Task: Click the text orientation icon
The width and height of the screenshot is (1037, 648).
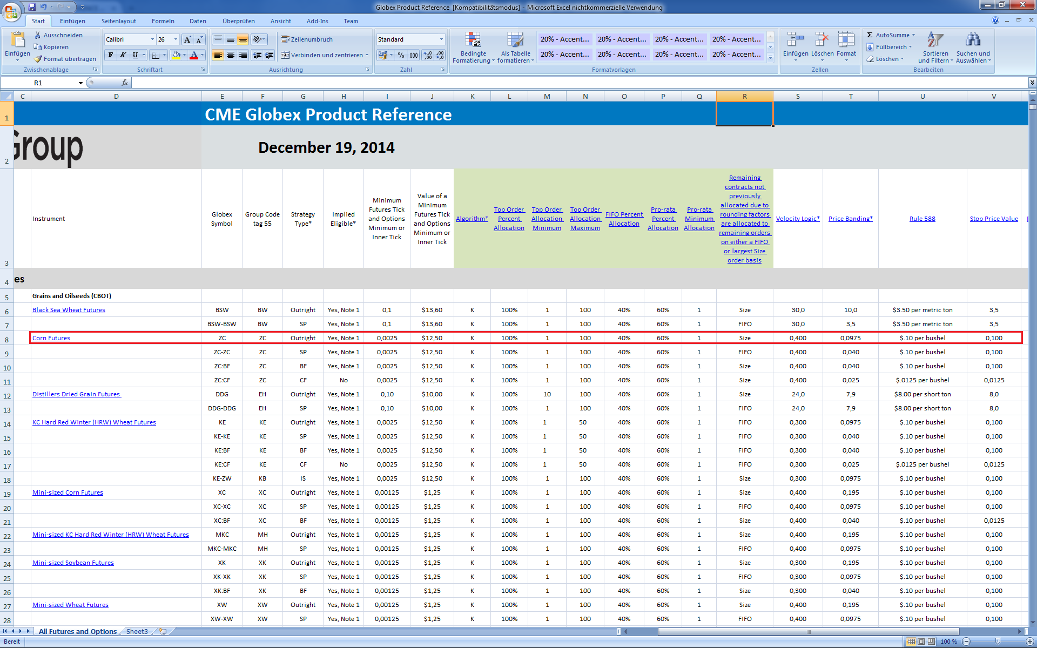Action: click(x=258, y=39)
